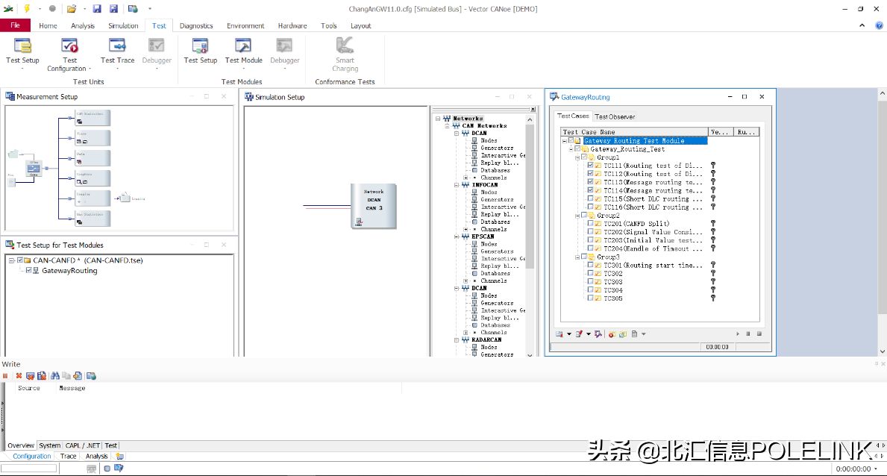Click the Test Module ribbon button
Screen dimensions: 887x476
243,54
